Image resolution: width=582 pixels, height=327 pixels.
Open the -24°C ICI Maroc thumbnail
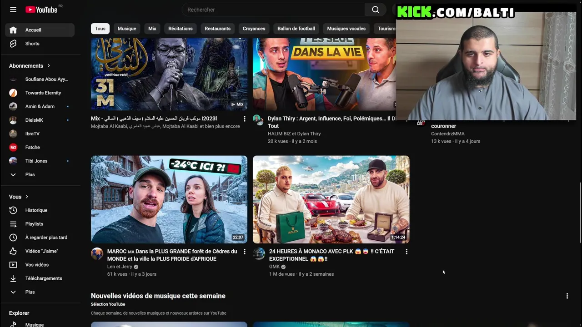point(169,199)
